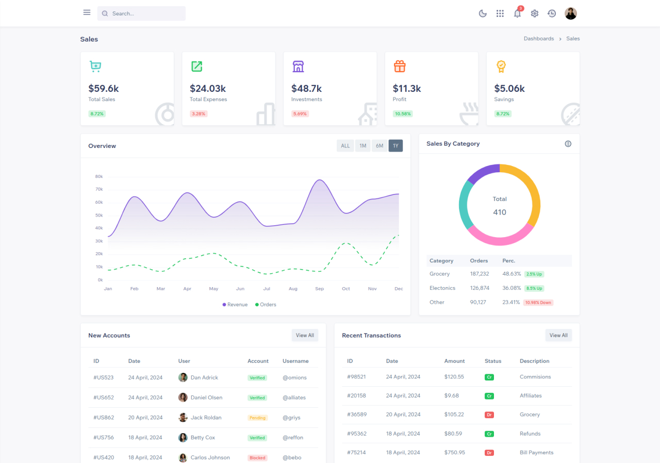Click the 10.98% Down badge for Other
Screen dimensions: 660x463
(x=538, y=303)
